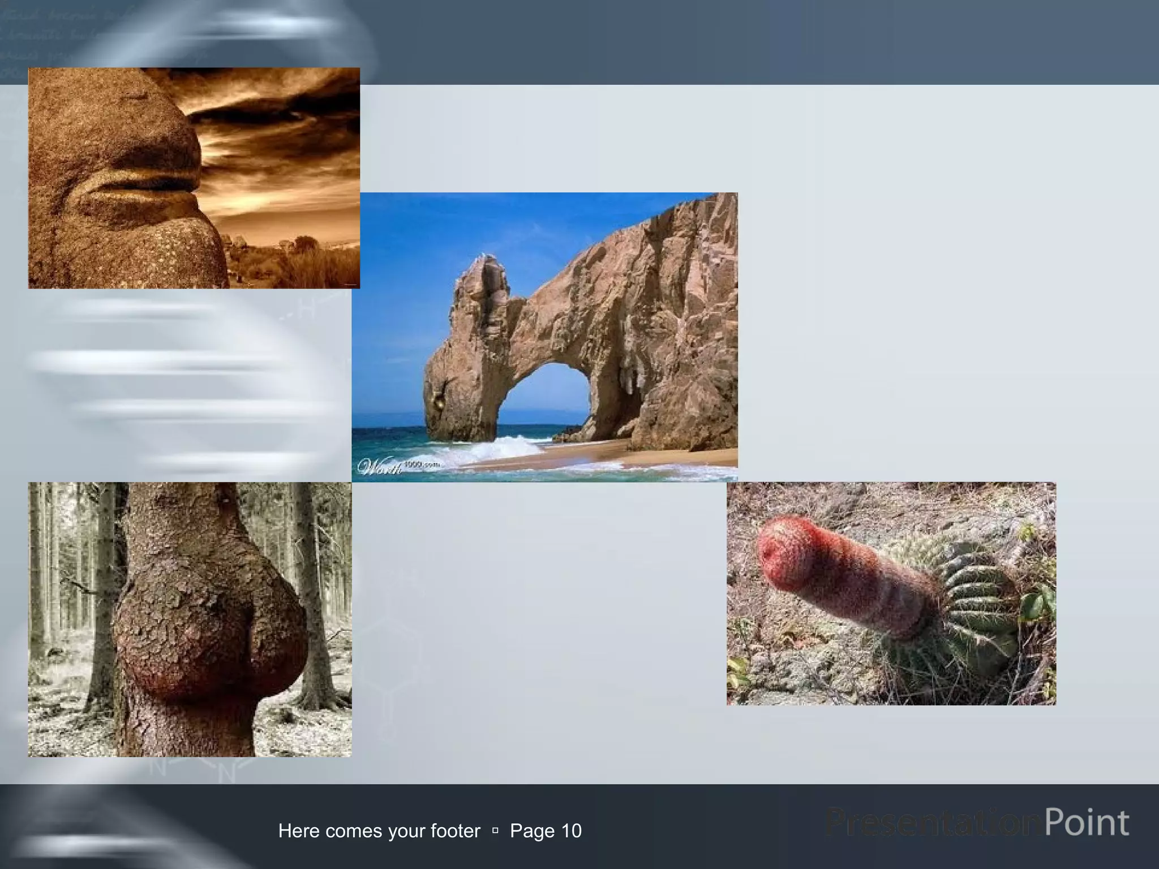Click the white 'Point' word in logo

tap(1087, 823)
